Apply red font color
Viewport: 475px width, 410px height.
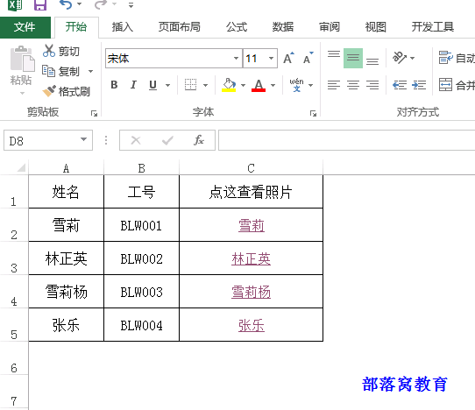[259, 85]
